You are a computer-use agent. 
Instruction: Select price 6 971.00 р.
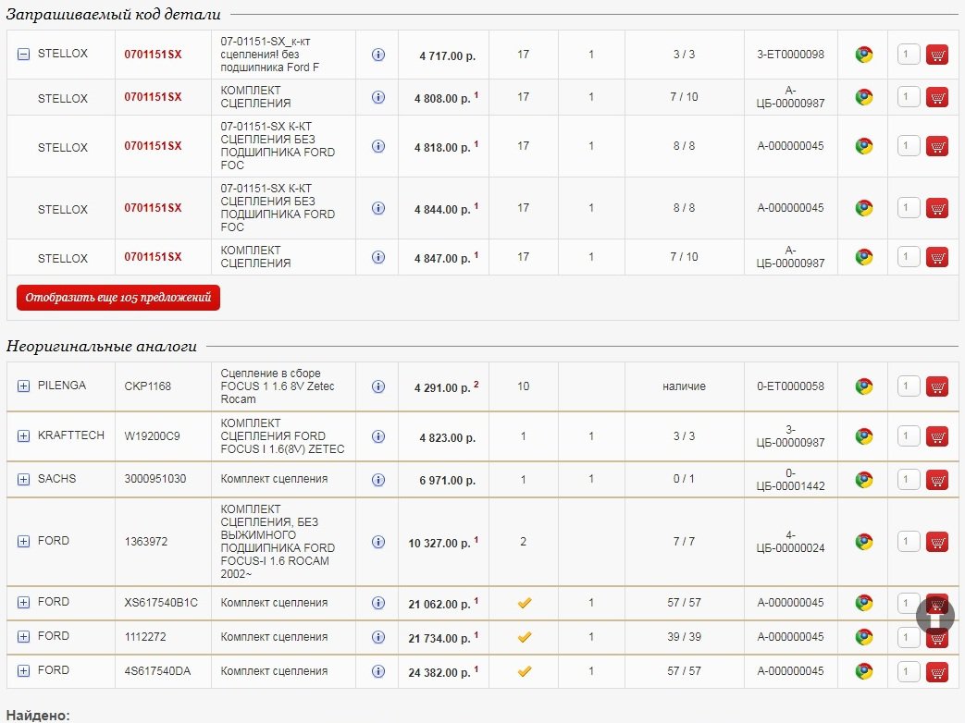(x=448, y=481)
